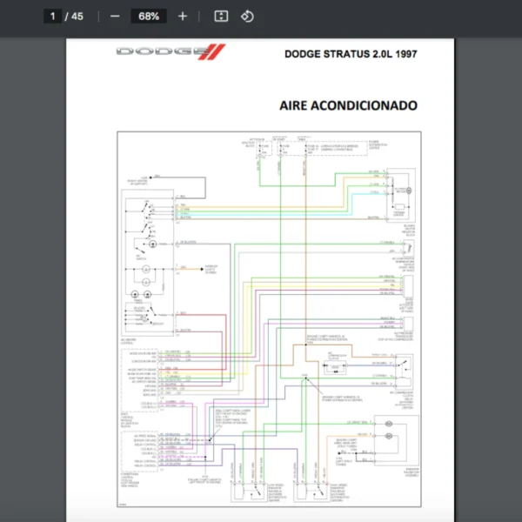Screen dimensions: 522x522
Task: Click the current page number field
Action: click(x=52, y=17)
